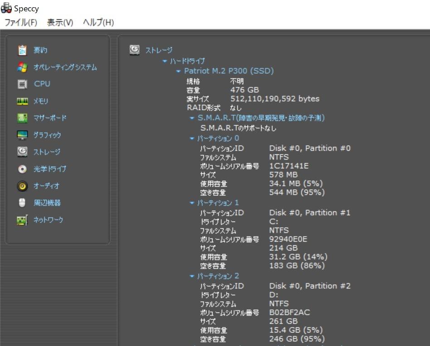Viewport: 430px width, 346px height.
Task: Click the S.M.A.R.Tのサポートなし text
Action: (238, 128)
